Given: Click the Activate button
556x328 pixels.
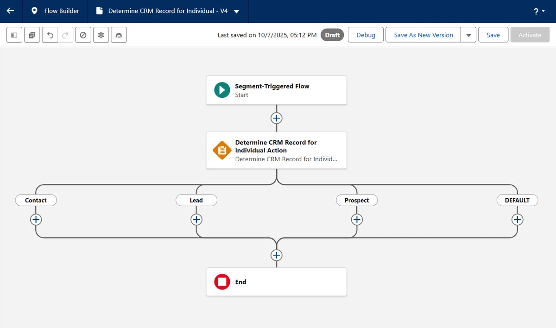Looking at the screenshot, I should pyautogui.click(x=530, y=35).
